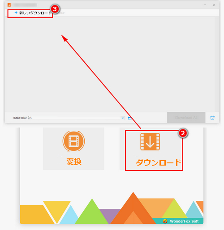Click the red step 2 badge
Viewport: 224px width, 230px height.
pos(183,133)
